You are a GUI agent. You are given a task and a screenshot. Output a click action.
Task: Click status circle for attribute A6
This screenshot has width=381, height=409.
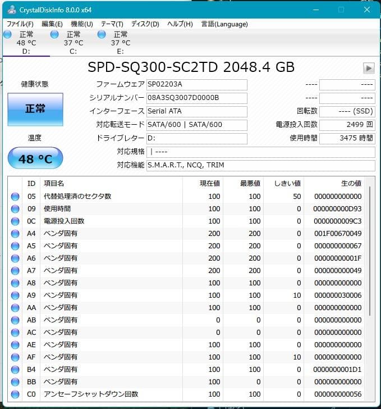pyautogui.click(x=15, y=258)
